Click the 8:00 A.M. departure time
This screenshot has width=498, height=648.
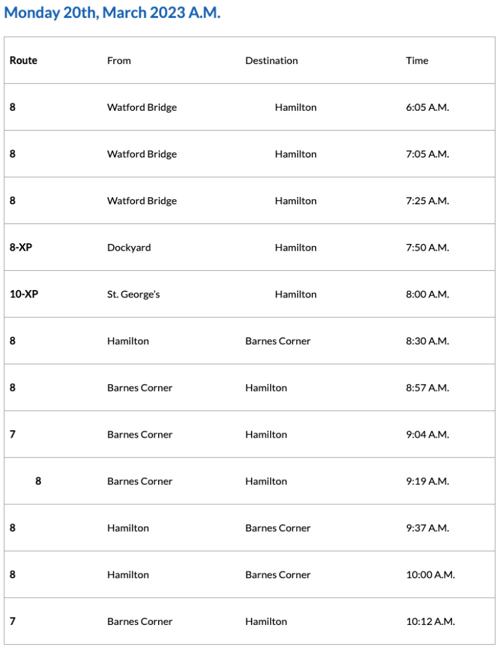point(427,294)
